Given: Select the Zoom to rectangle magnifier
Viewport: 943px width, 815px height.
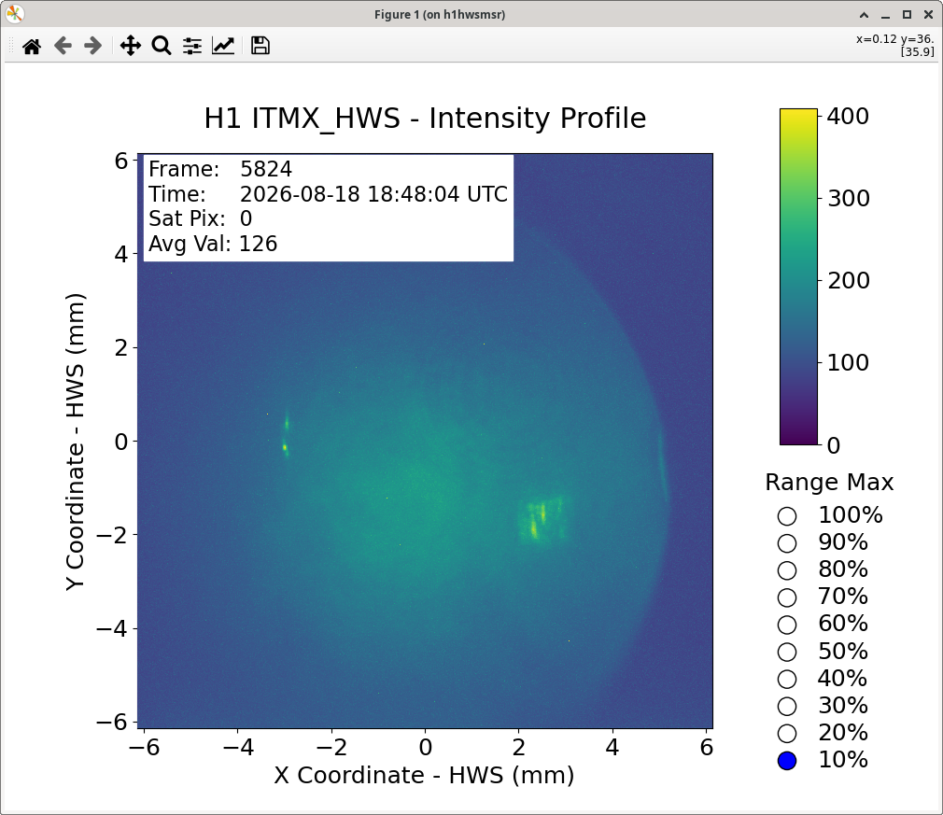Looking at the screenshot, I should coord(162,46).
